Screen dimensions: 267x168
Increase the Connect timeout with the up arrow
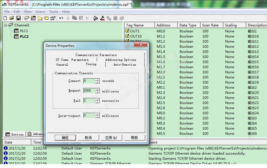click(97, 80)
